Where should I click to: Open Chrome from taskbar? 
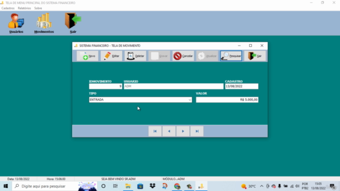(x=177, y=186)
